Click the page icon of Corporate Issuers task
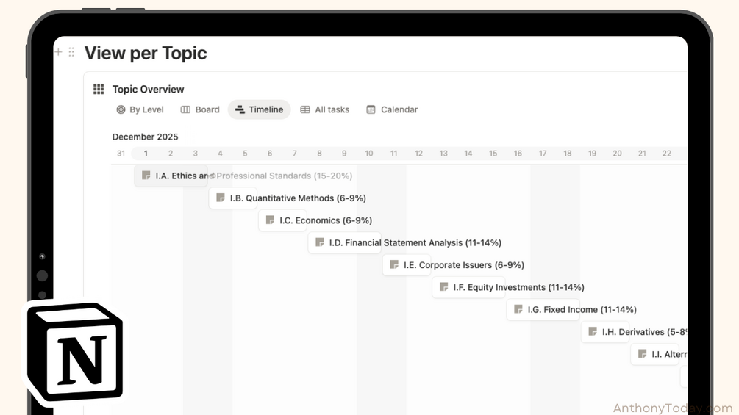Image resolution: width=739 pixels, height=415 pixels. (x=394, y=265)
